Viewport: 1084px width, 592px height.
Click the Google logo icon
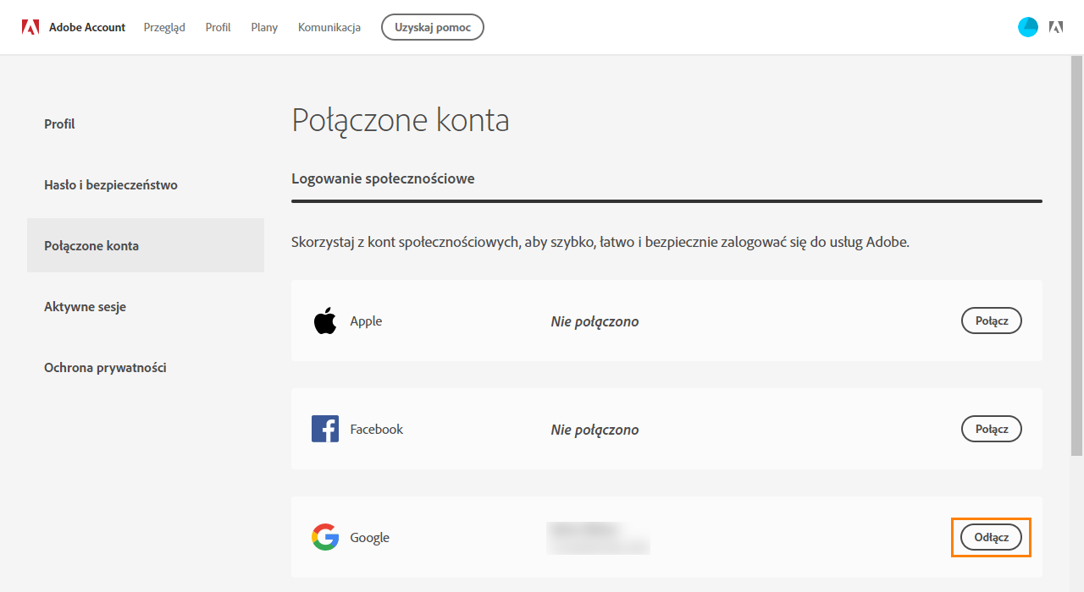pos(325,536)
